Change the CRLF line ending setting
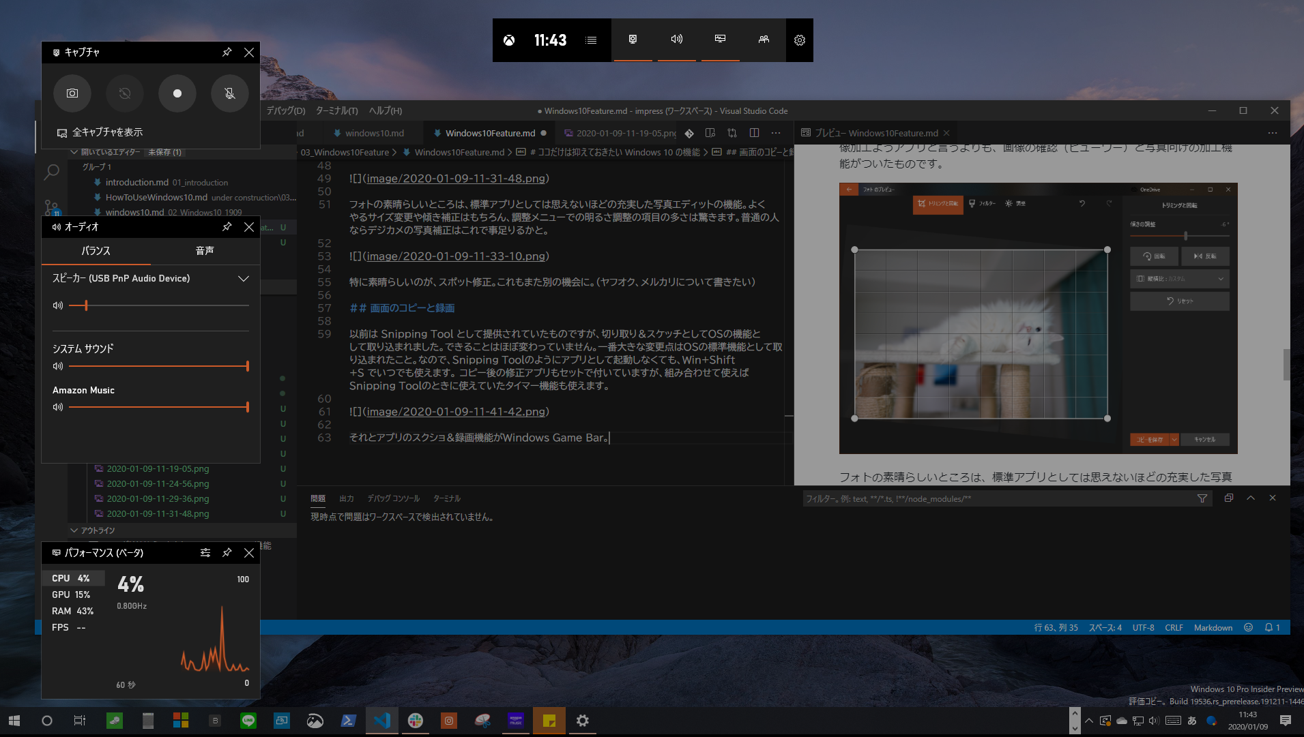Viewport: 1304px width, 737px height. click(x=1174, y=628)
